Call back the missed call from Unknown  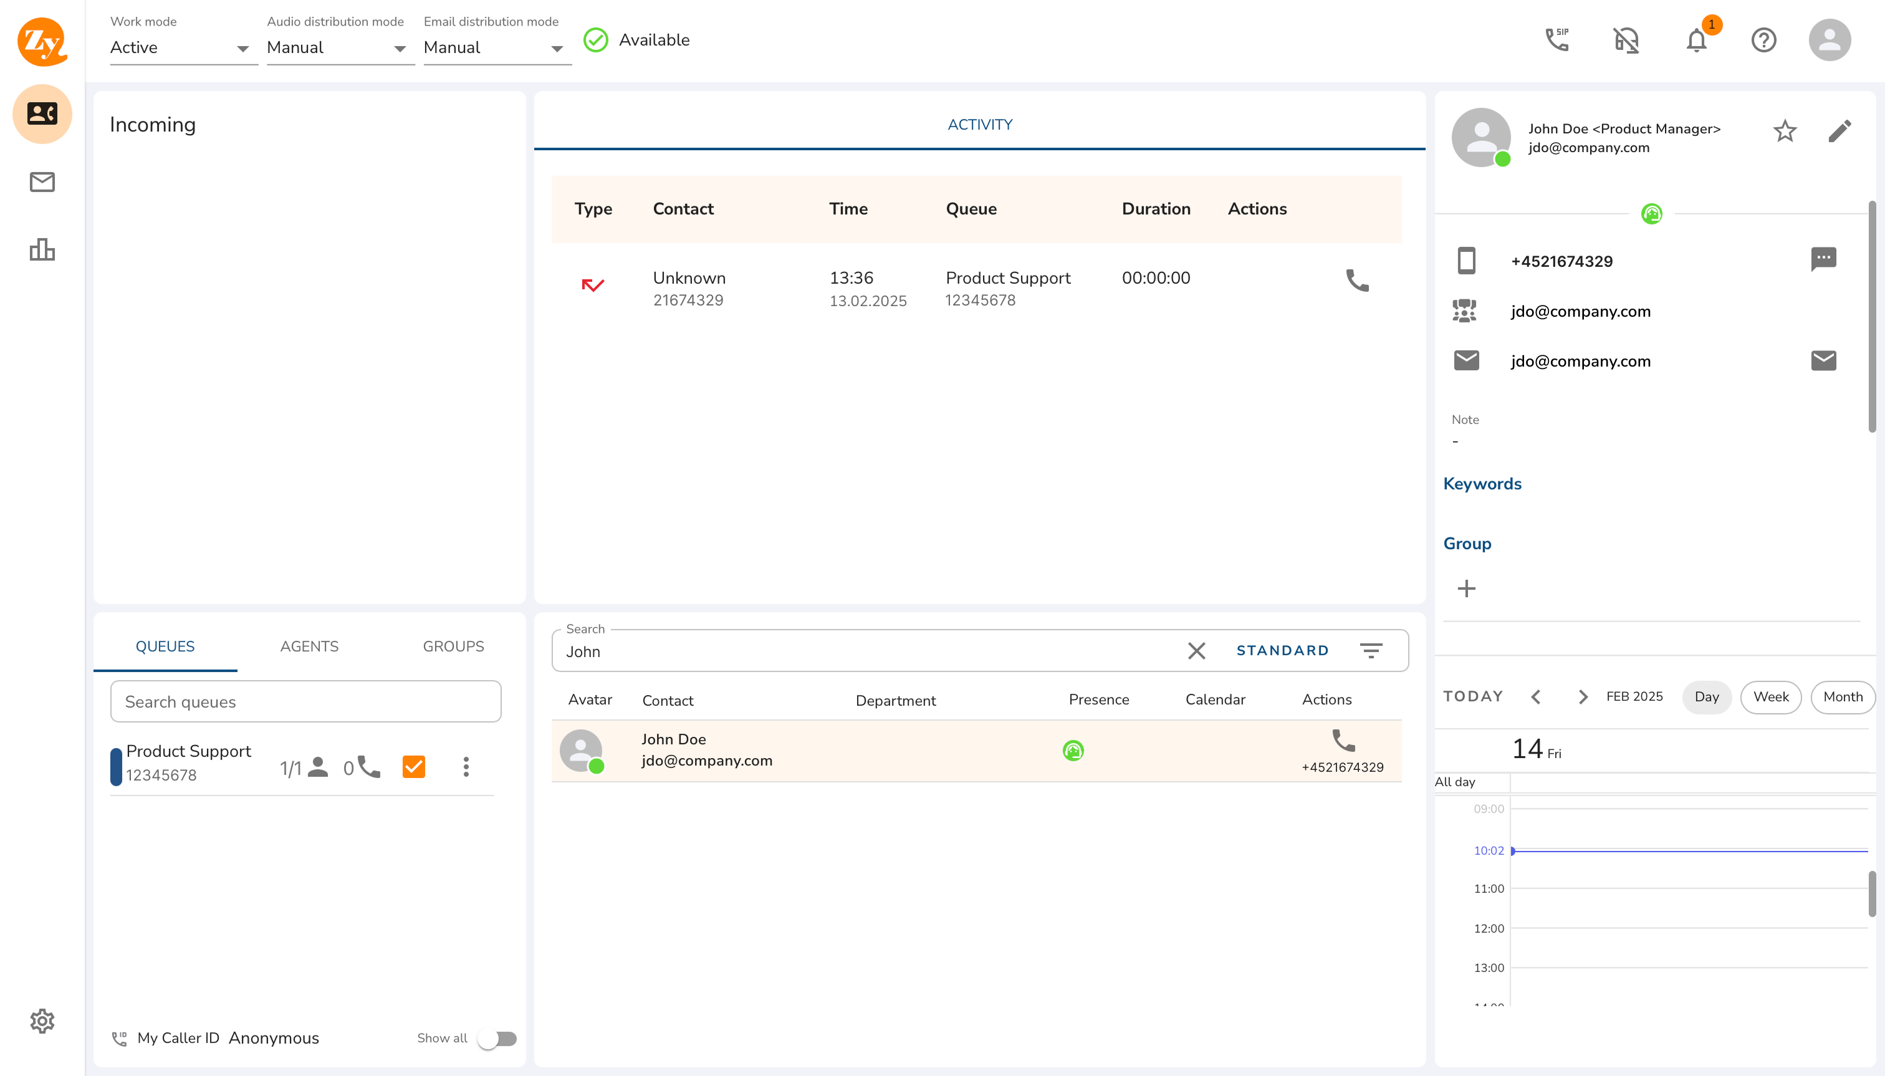(x=1356, y=281)
